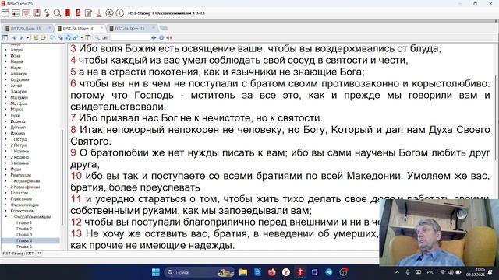
Task: Expand the Колоссянам book node
Action: (5, 211)
